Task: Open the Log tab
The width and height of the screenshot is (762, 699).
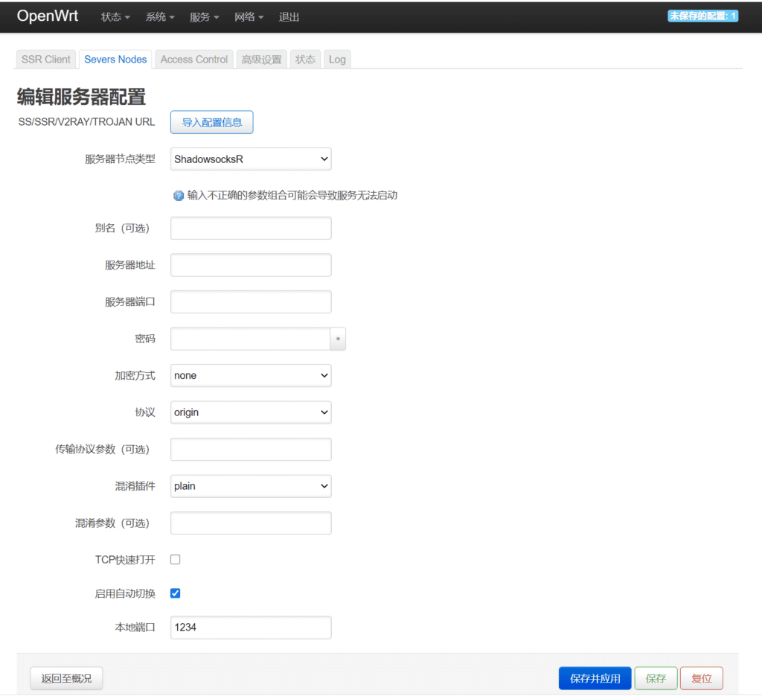Action: (x=337, y=59)
